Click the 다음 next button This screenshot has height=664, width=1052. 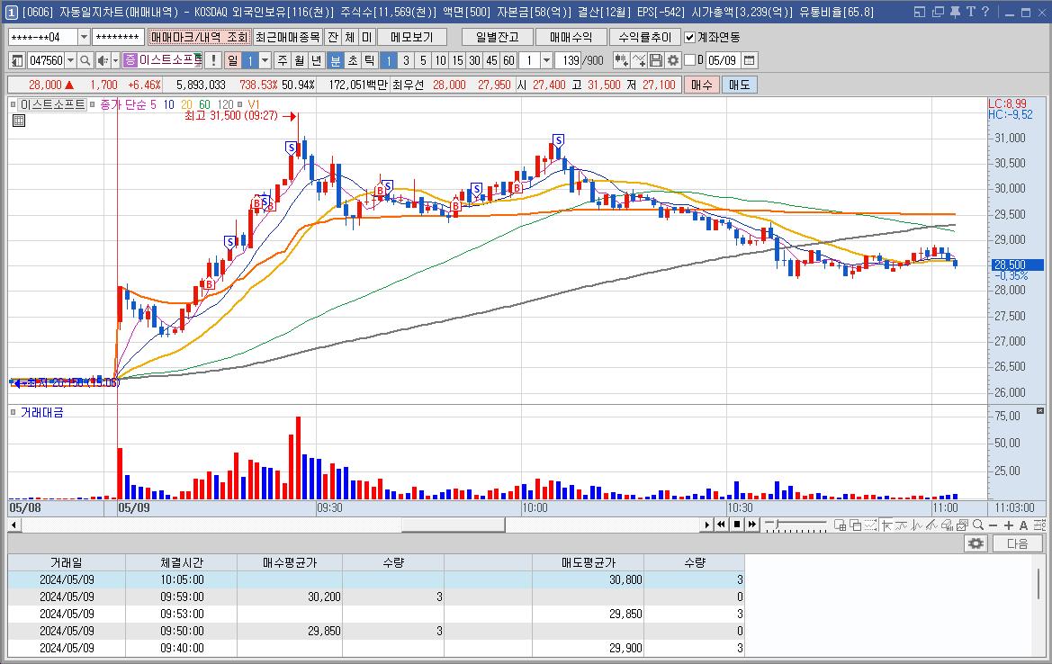tap(1017, 543)
